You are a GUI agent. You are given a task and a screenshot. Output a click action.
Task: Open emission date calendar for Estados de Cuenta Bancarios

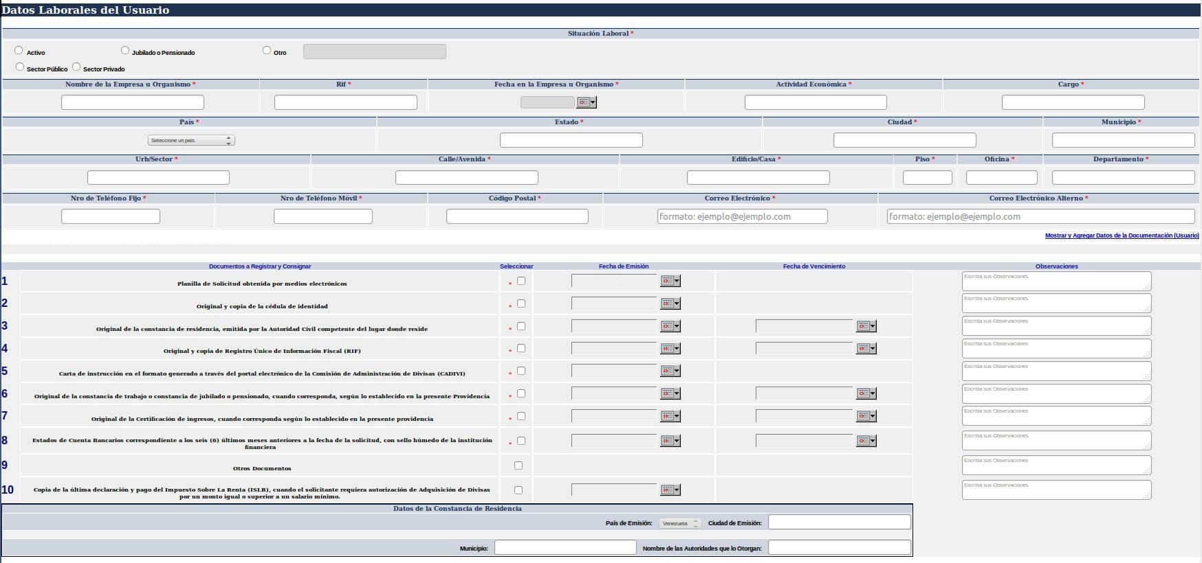[x=670, y=441]
